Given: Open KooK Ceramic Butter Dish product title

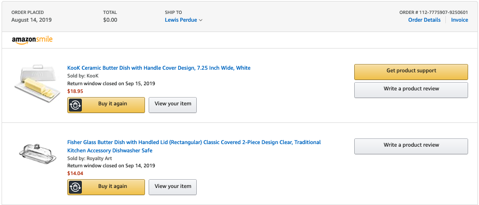Looking at the screenshot, I should (159, 68).
